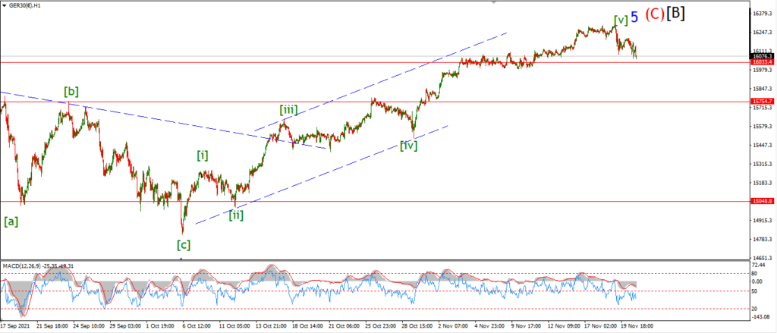Viewport: 777px width, 333px height.
Task: Select the red (C) wave label
Action: click(x=655, y=15)
